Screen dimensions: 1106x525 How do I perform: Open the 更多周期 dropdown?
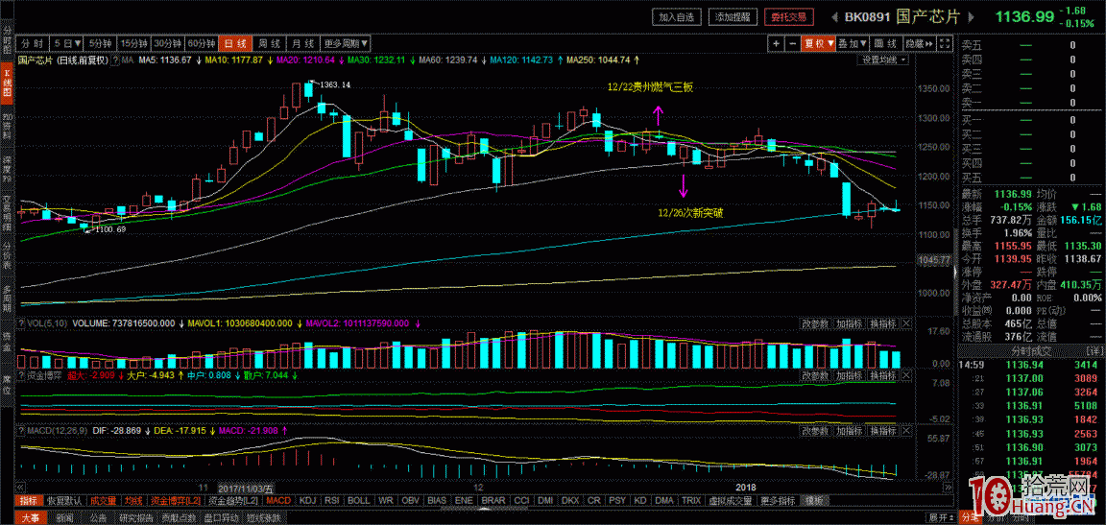[x=345, y=44]
